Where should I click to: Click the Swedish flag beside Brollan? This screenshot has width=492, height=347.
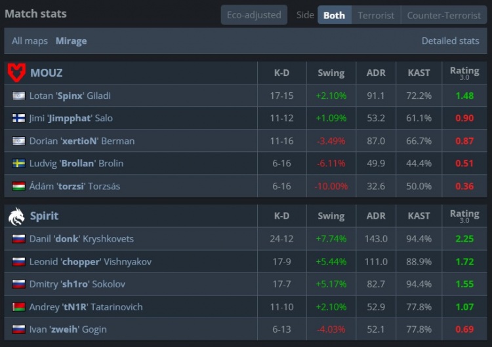pyautogui.click(x=18, y=164)
